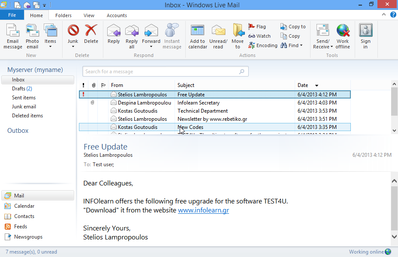Select the Newsletter by www.rebetiko.gr message
Image resolution: width=398 pixels, height=257 pixels.
pyautogui.click(x=215, y=119)
